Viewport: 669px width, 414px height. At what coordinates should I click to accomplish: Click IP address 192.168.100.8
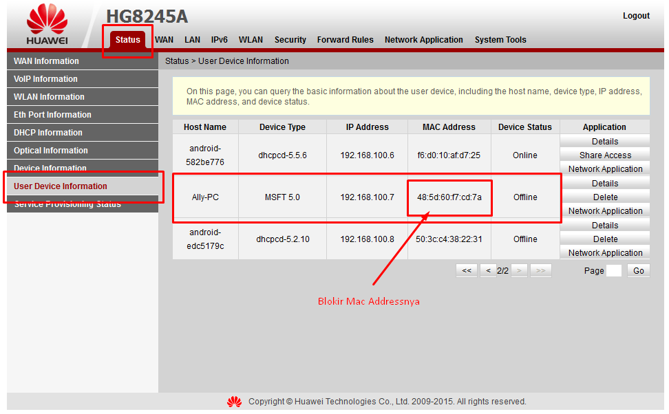(x=367, y=239)
